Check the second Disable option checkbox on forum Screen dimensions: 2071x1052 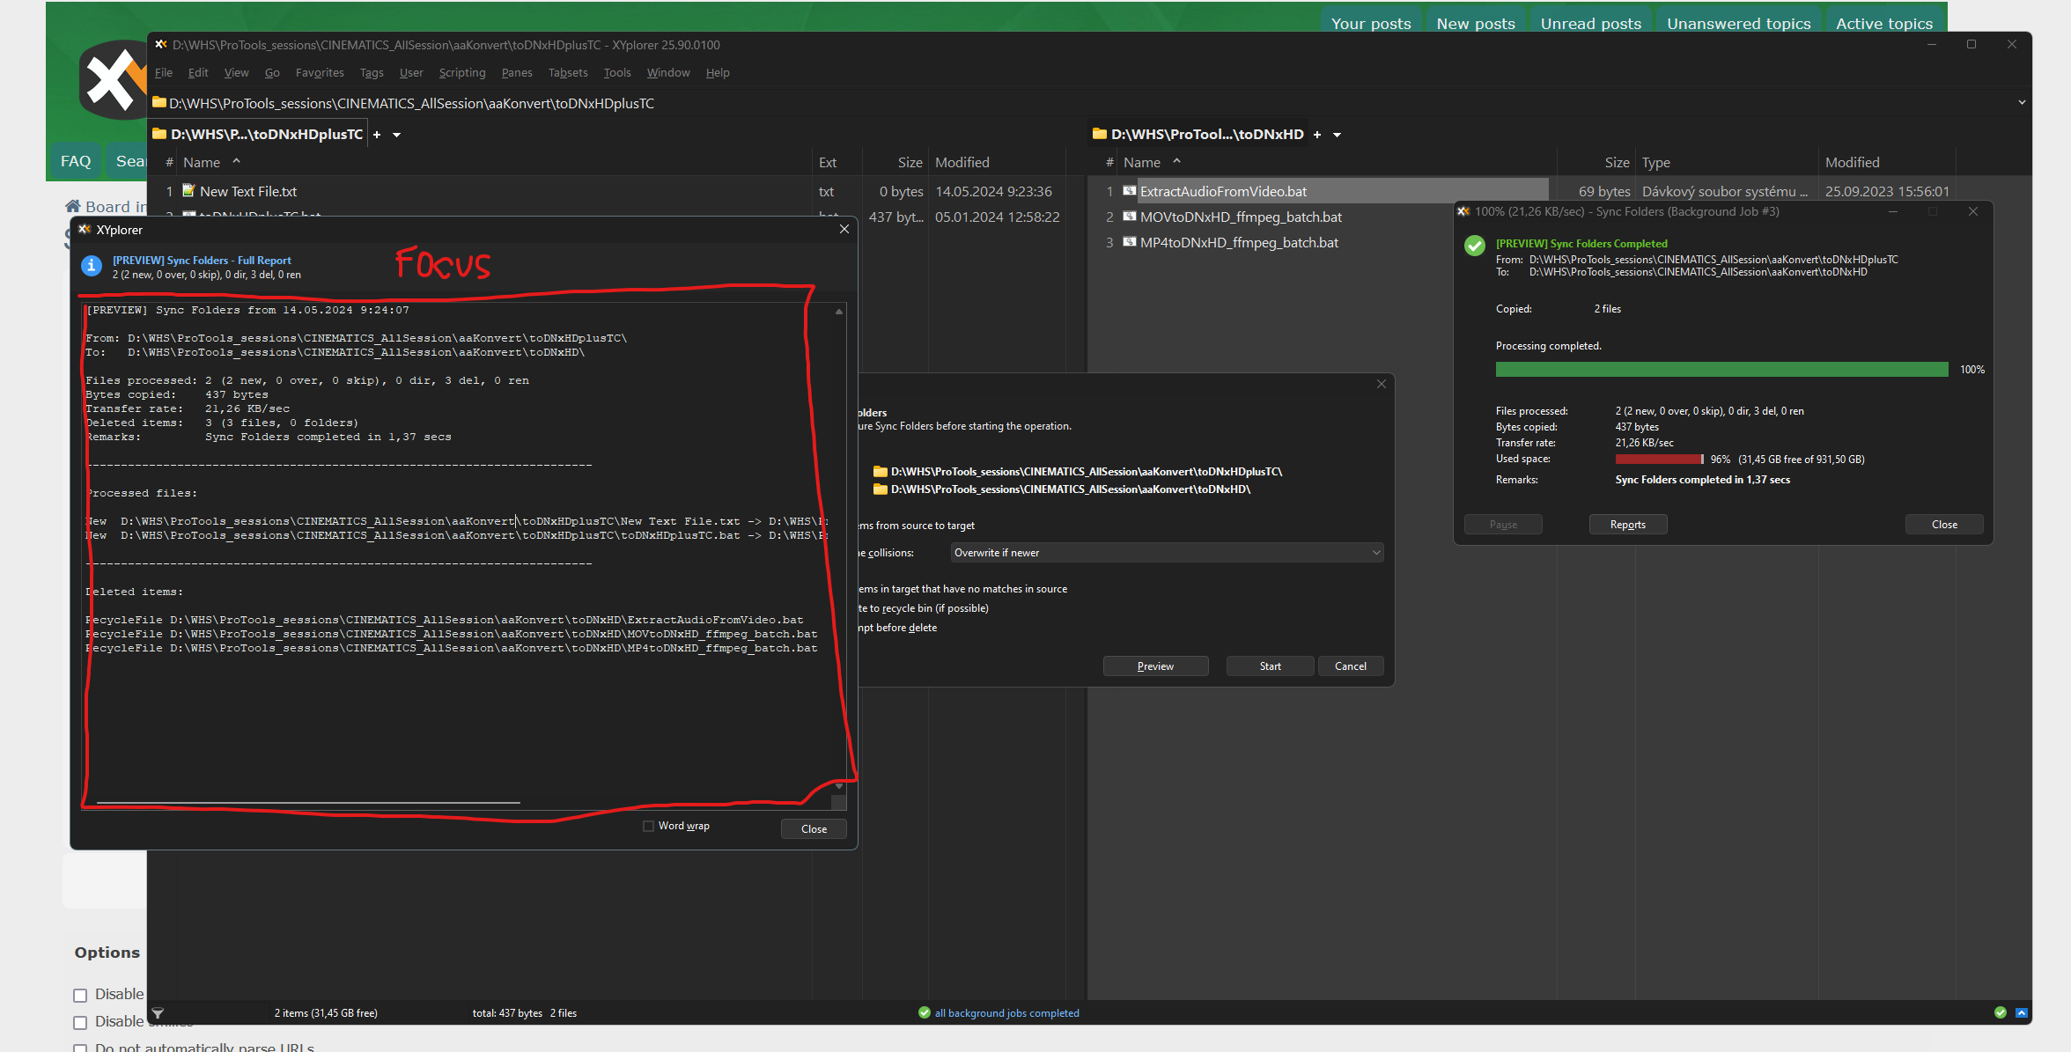coord(80,1023)
